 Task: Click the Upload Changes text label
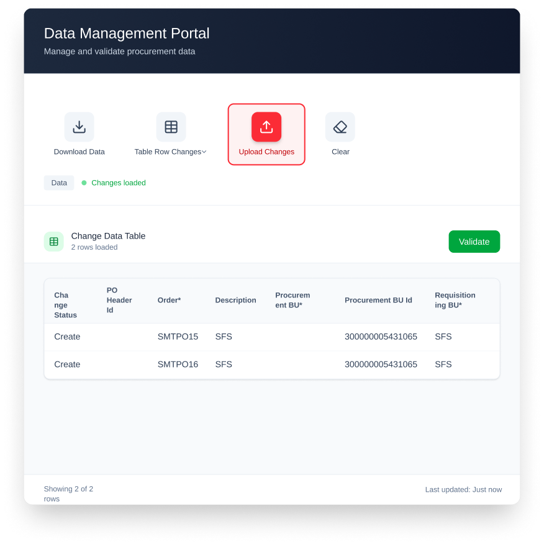pos(266,152)
